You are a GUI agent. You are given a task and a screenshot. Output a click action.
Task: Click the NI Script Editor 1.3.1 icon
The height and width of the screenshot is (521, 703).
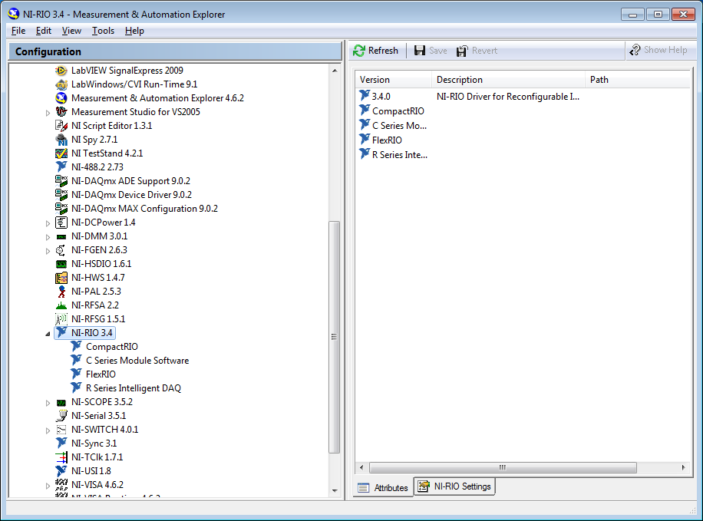pyautogui.click(x=61, y=126)
